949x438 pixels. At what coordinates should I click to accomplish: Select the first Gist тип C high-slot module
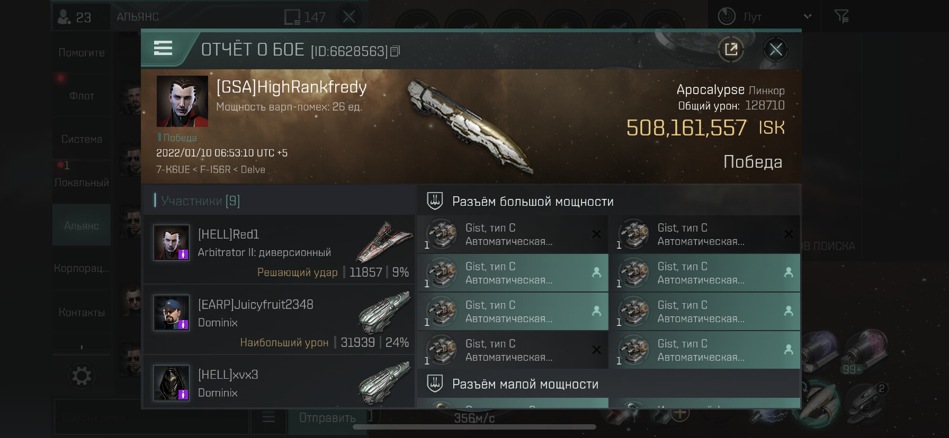(513, 234)
